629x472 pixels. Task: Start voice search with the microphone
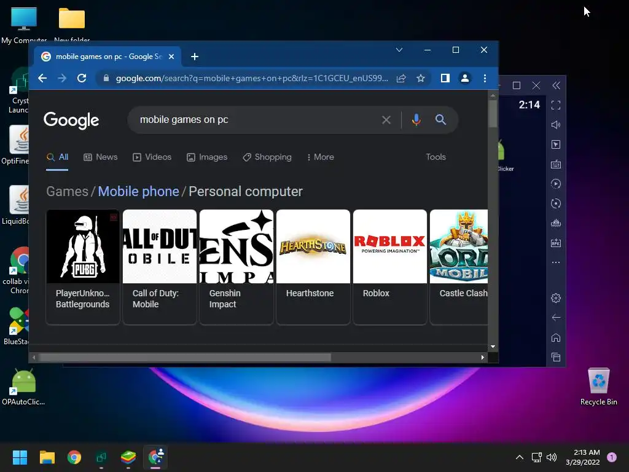416,120
